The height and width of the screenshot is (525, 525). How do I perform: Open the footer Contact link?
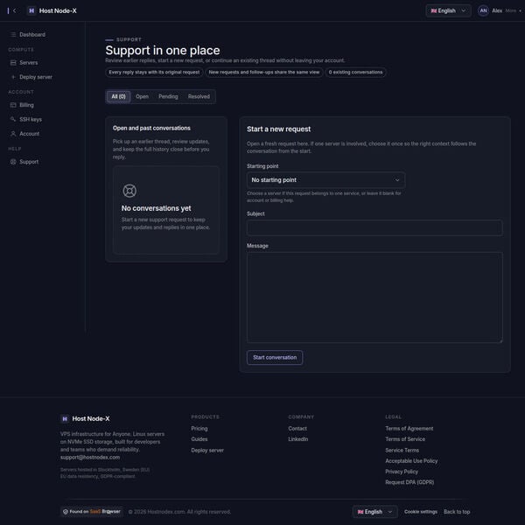(297, 428)
